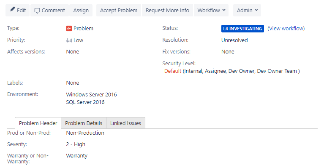Open the View workflow link
The height and width of the screenshot is (168, 324).
286,28
